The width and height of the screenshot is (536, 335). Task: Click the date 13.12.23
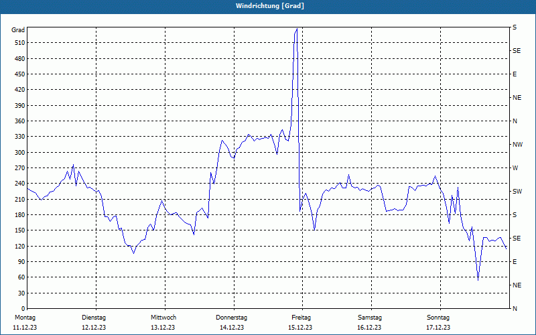coord(163,328)
